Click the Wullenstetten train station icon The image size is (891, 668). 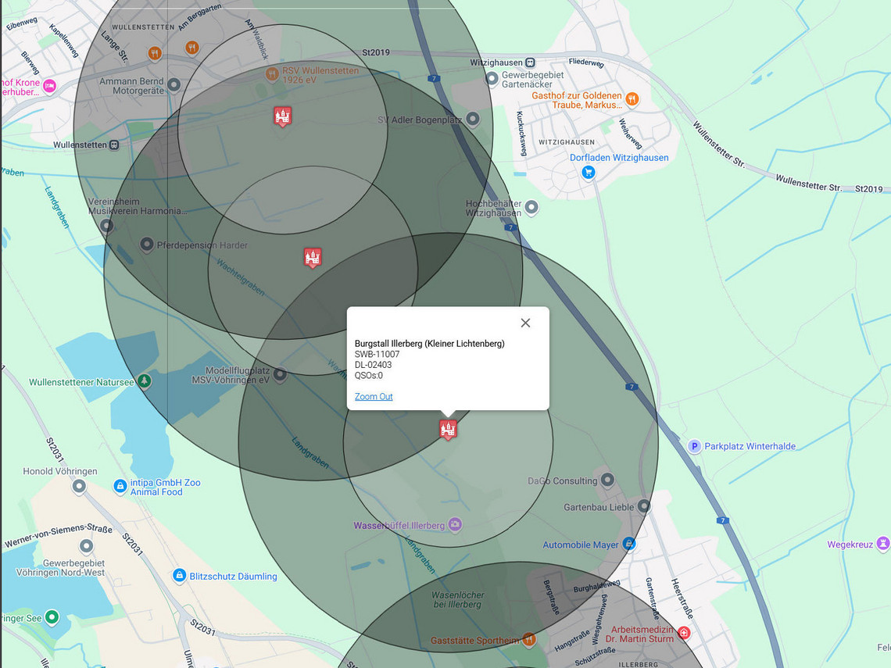114,145
